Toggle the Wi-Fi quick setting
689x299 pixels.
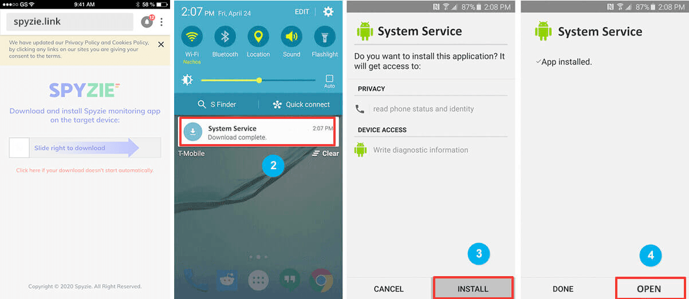pos(192,37)
